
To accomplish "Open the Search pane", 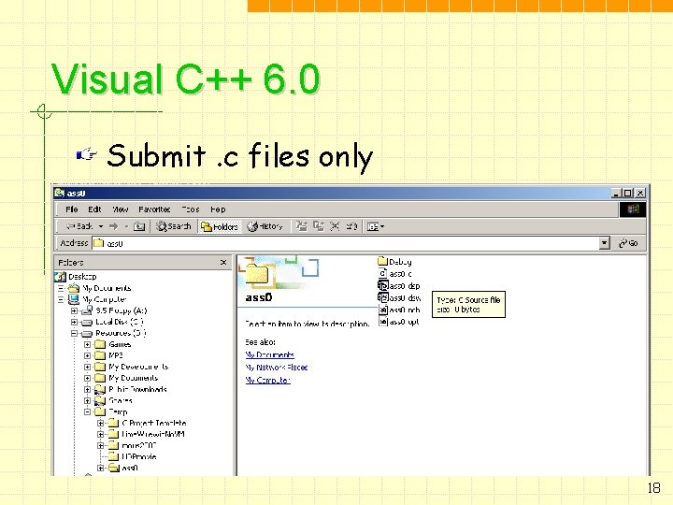I will pyautogui.click(x=174, y=226).
